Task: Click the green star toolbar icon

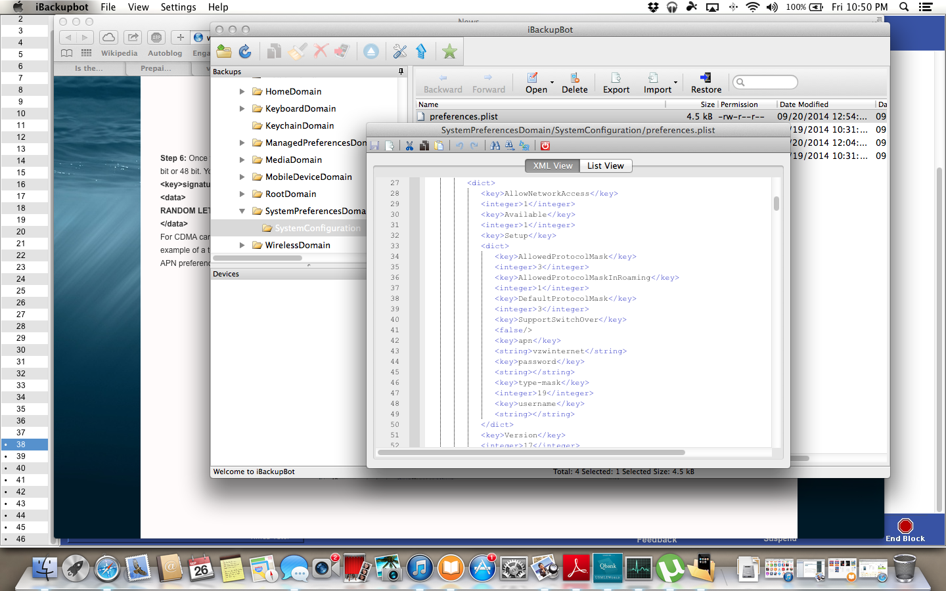Action: (450, 51)
